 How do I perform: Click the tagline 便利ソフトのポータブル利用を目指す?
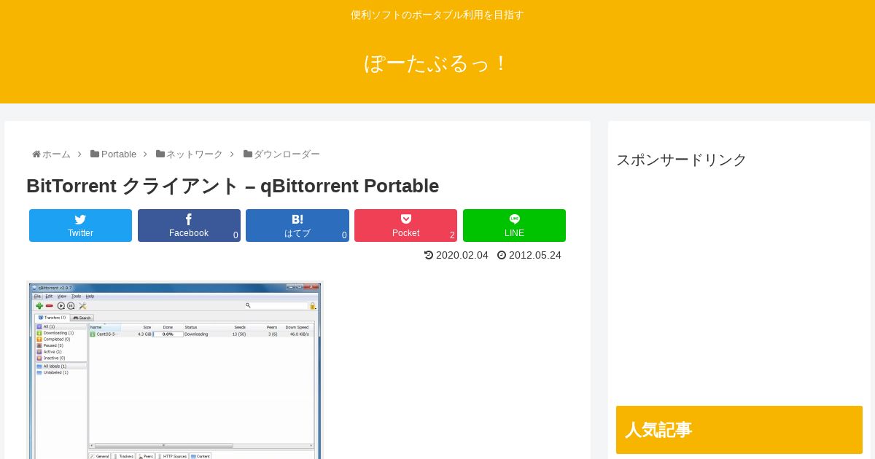[437, 15]
